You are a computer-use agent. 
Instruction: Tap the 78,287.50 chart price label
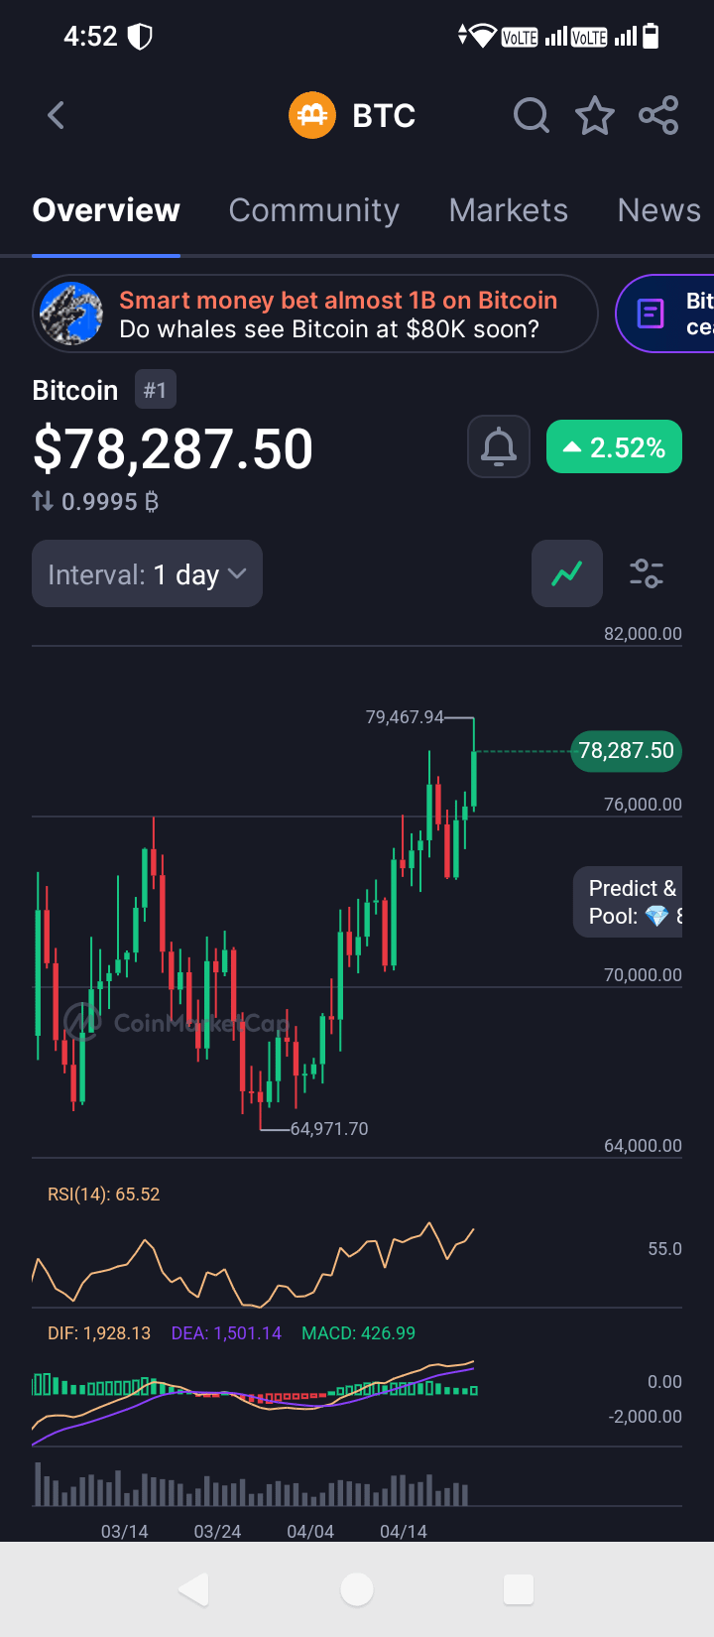[x=626, y=751]
